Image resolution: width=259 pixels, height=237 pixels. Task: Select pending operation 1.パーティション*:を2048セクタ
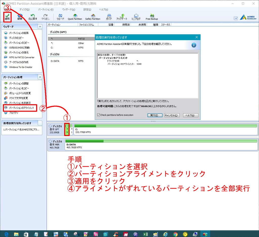pyautogui.click(x=21, y=129)
